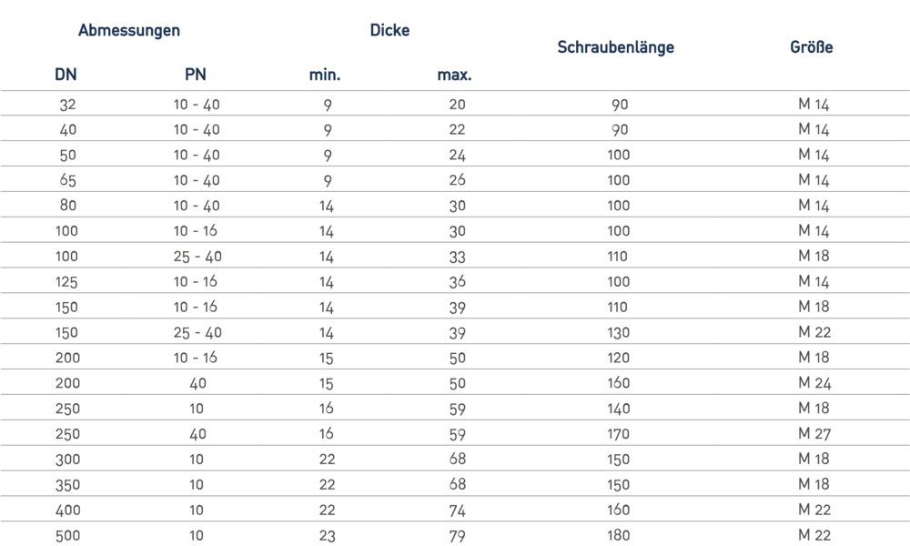
Task: Click the max. thickness value 33
Action: (x=458, y=257)
